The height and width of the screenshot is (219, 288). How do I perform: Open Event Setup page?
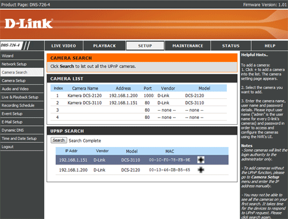point(22,114)
